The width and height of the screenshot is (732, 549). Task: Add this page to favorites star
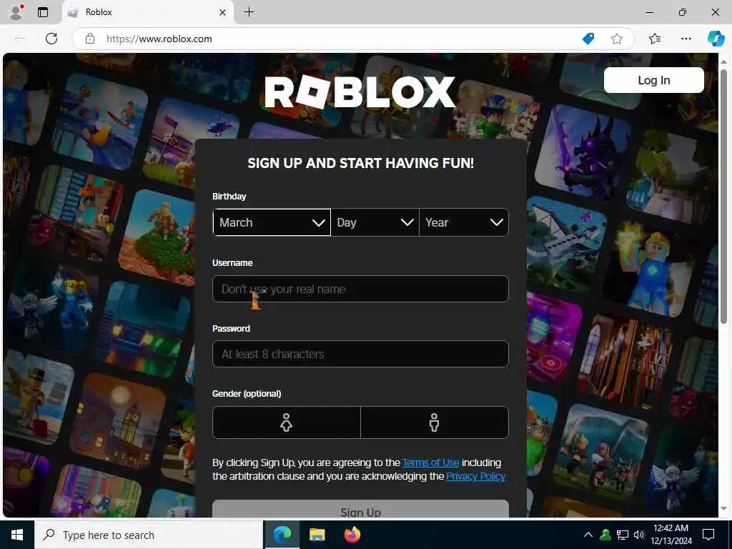click(x=617, y=39)
